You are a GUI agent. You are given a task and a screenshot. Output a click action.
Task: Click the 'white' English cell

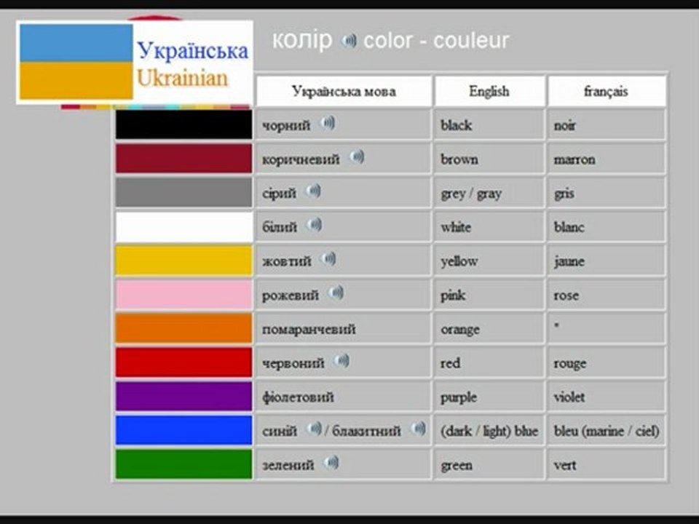(489, 226)
